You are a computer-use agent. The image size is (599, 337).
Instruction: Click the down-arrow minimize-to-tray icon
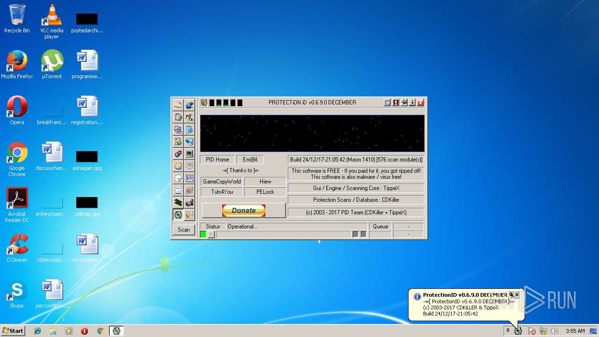pos(412,103)
